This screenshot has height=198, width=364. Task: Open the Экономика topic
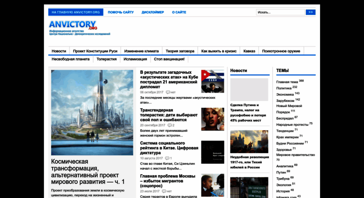click(x=285, y=95)
